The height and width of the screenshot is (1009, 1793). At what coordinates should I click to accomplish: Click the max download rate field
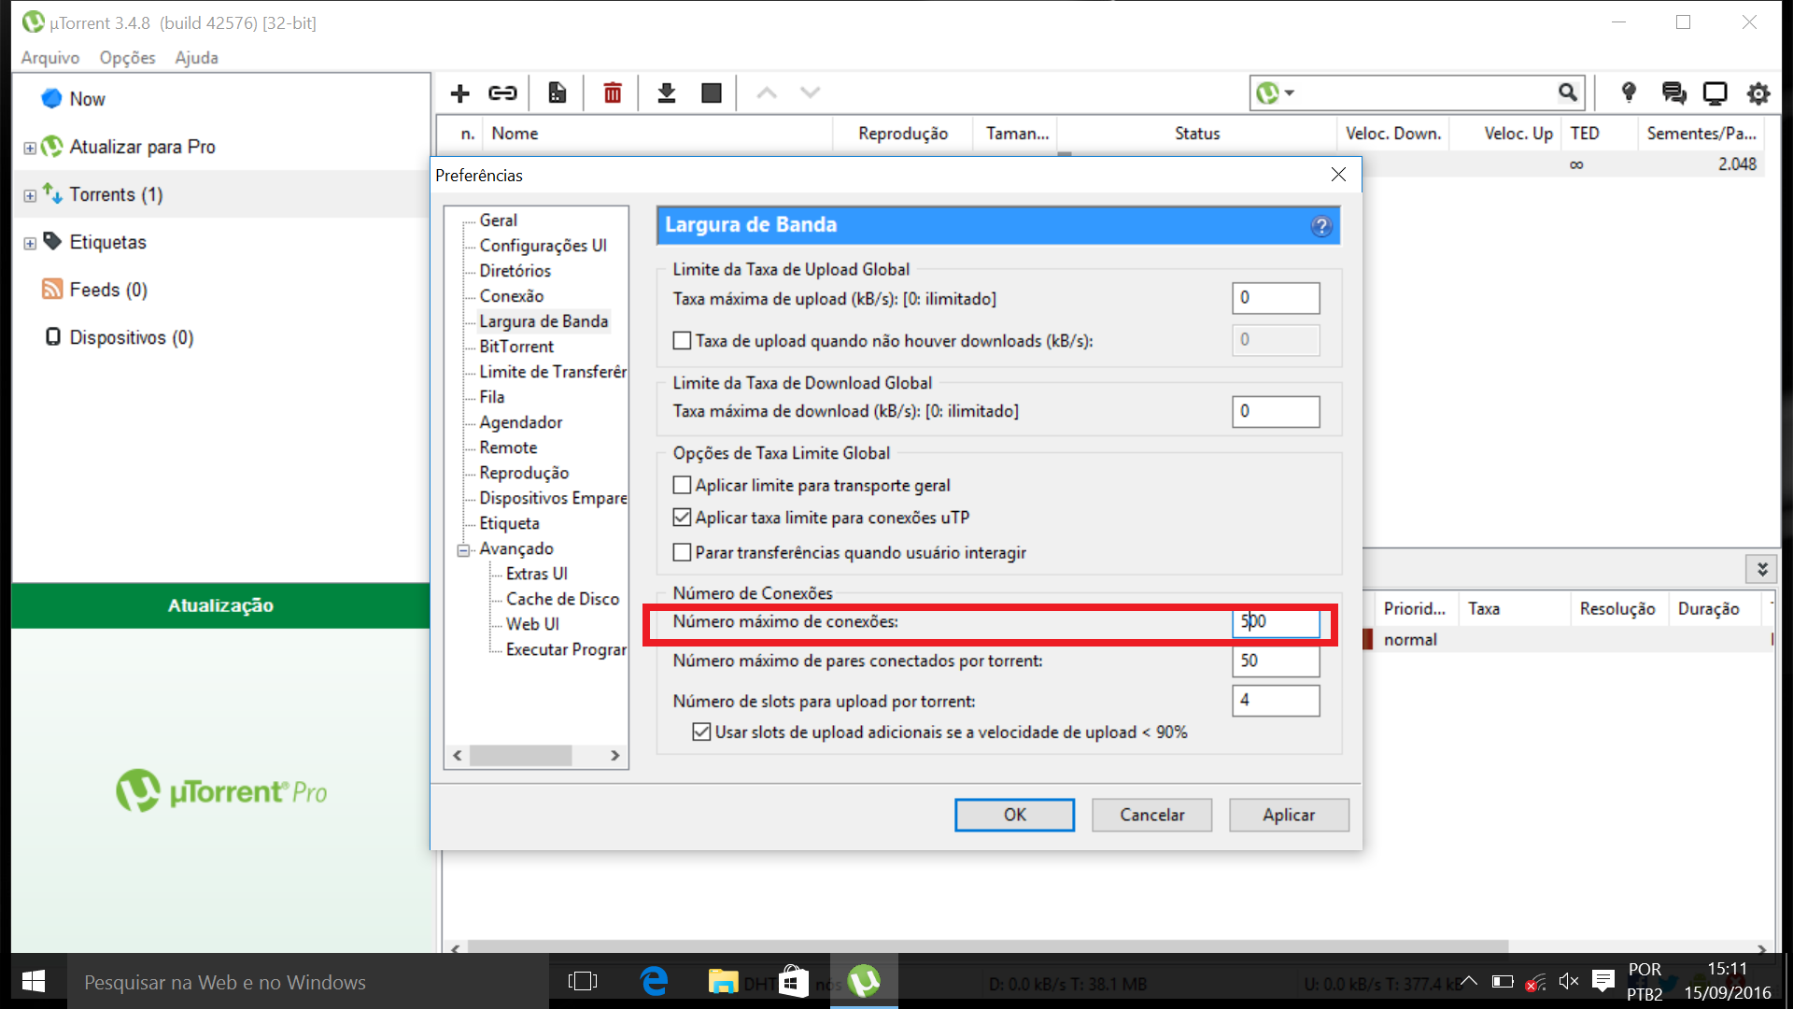1276,411
